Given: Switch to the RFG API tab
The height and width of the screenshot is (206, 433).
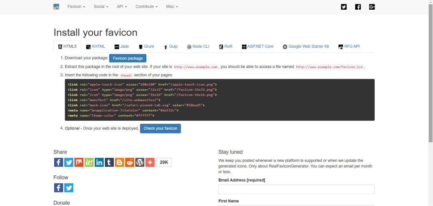Looking at the screenshot, I should (x=349, y=46).
